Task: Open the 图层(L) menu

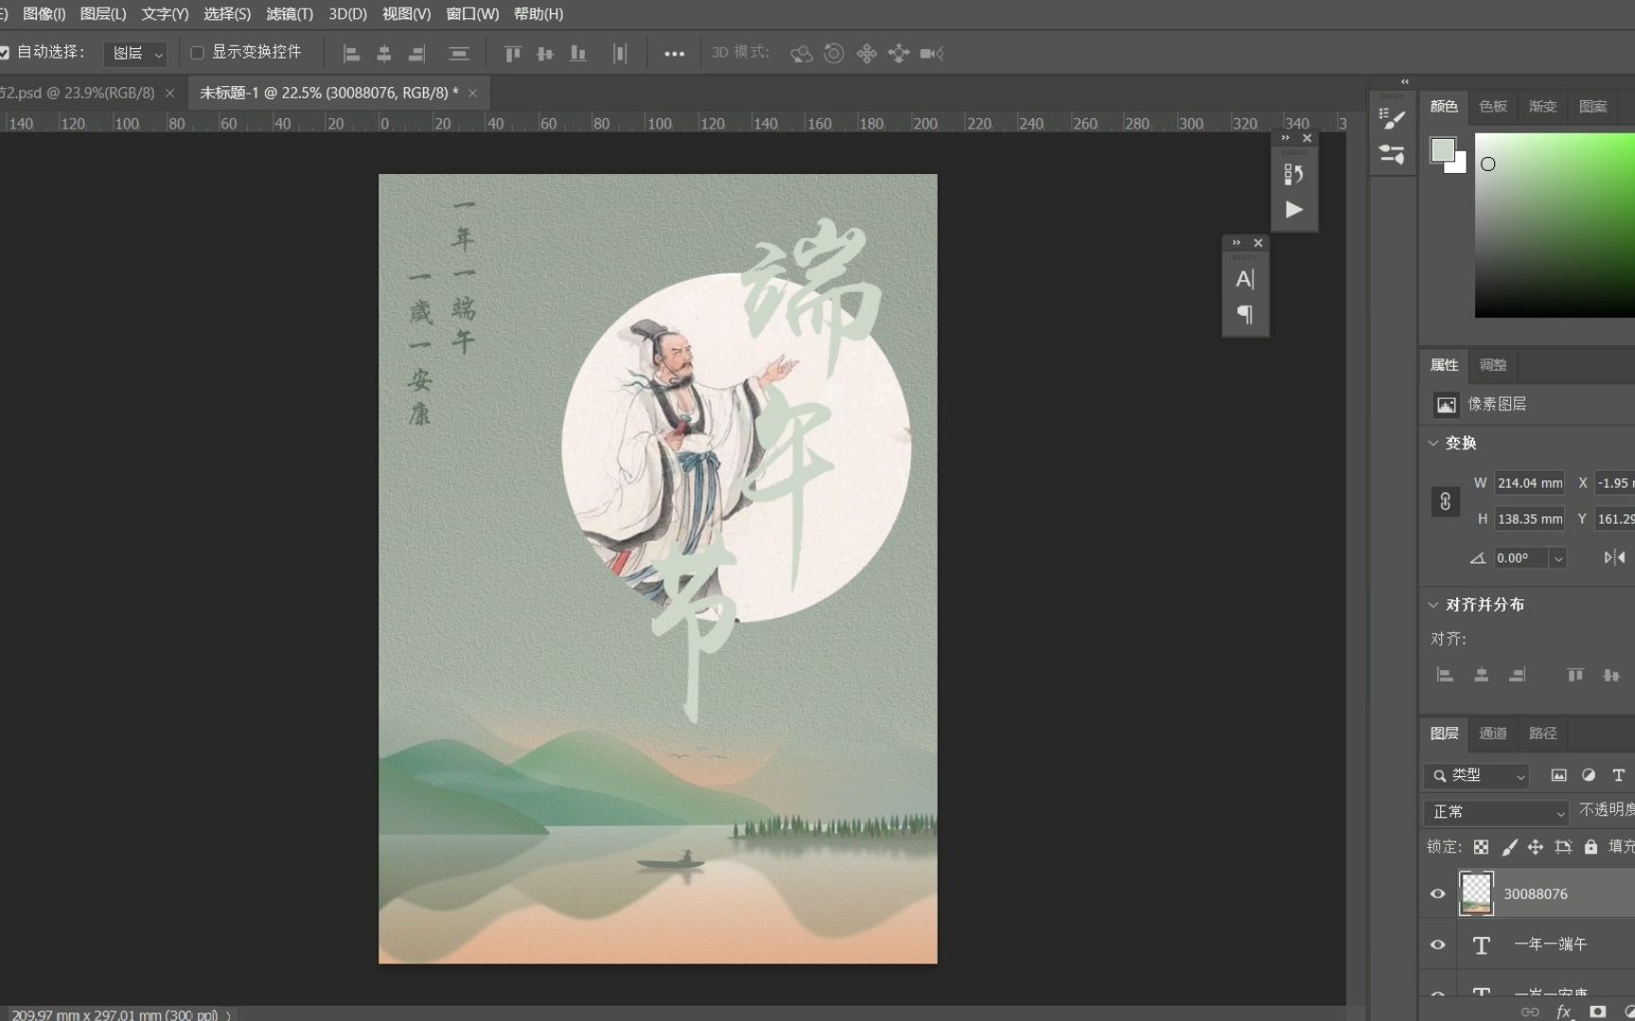Action: click(103, 14)
